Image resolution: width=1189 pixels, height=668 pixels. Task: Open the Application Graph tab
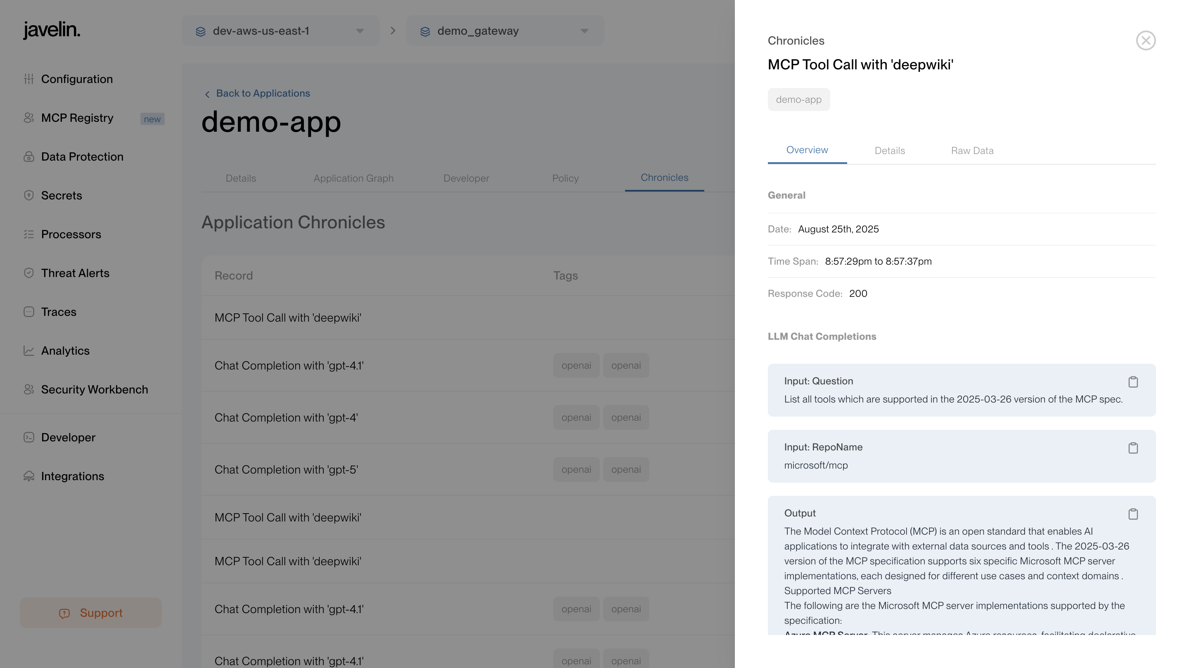(353, 178)
